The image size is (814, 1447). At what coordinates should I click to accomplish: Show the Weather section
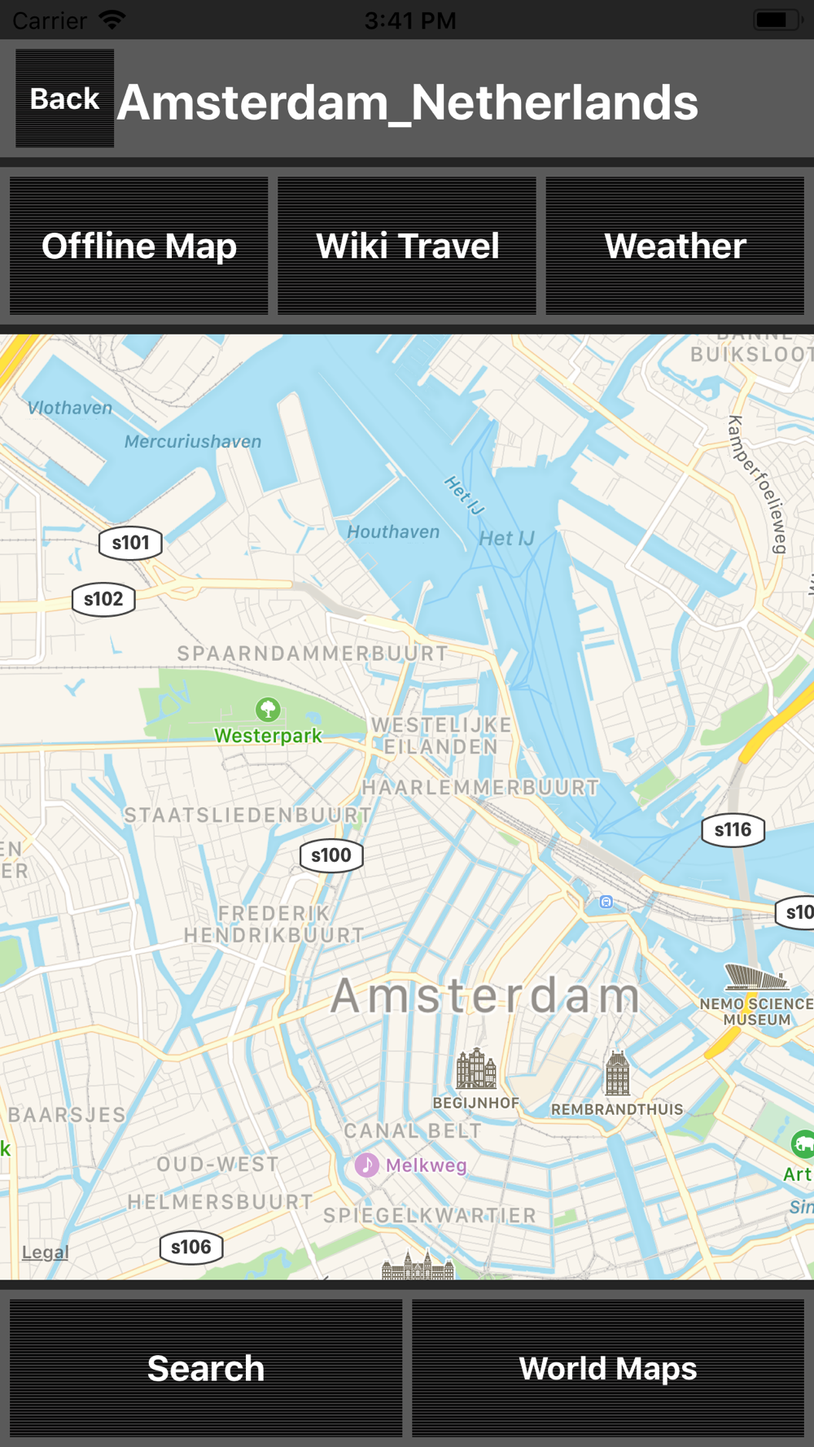(675, 246)
